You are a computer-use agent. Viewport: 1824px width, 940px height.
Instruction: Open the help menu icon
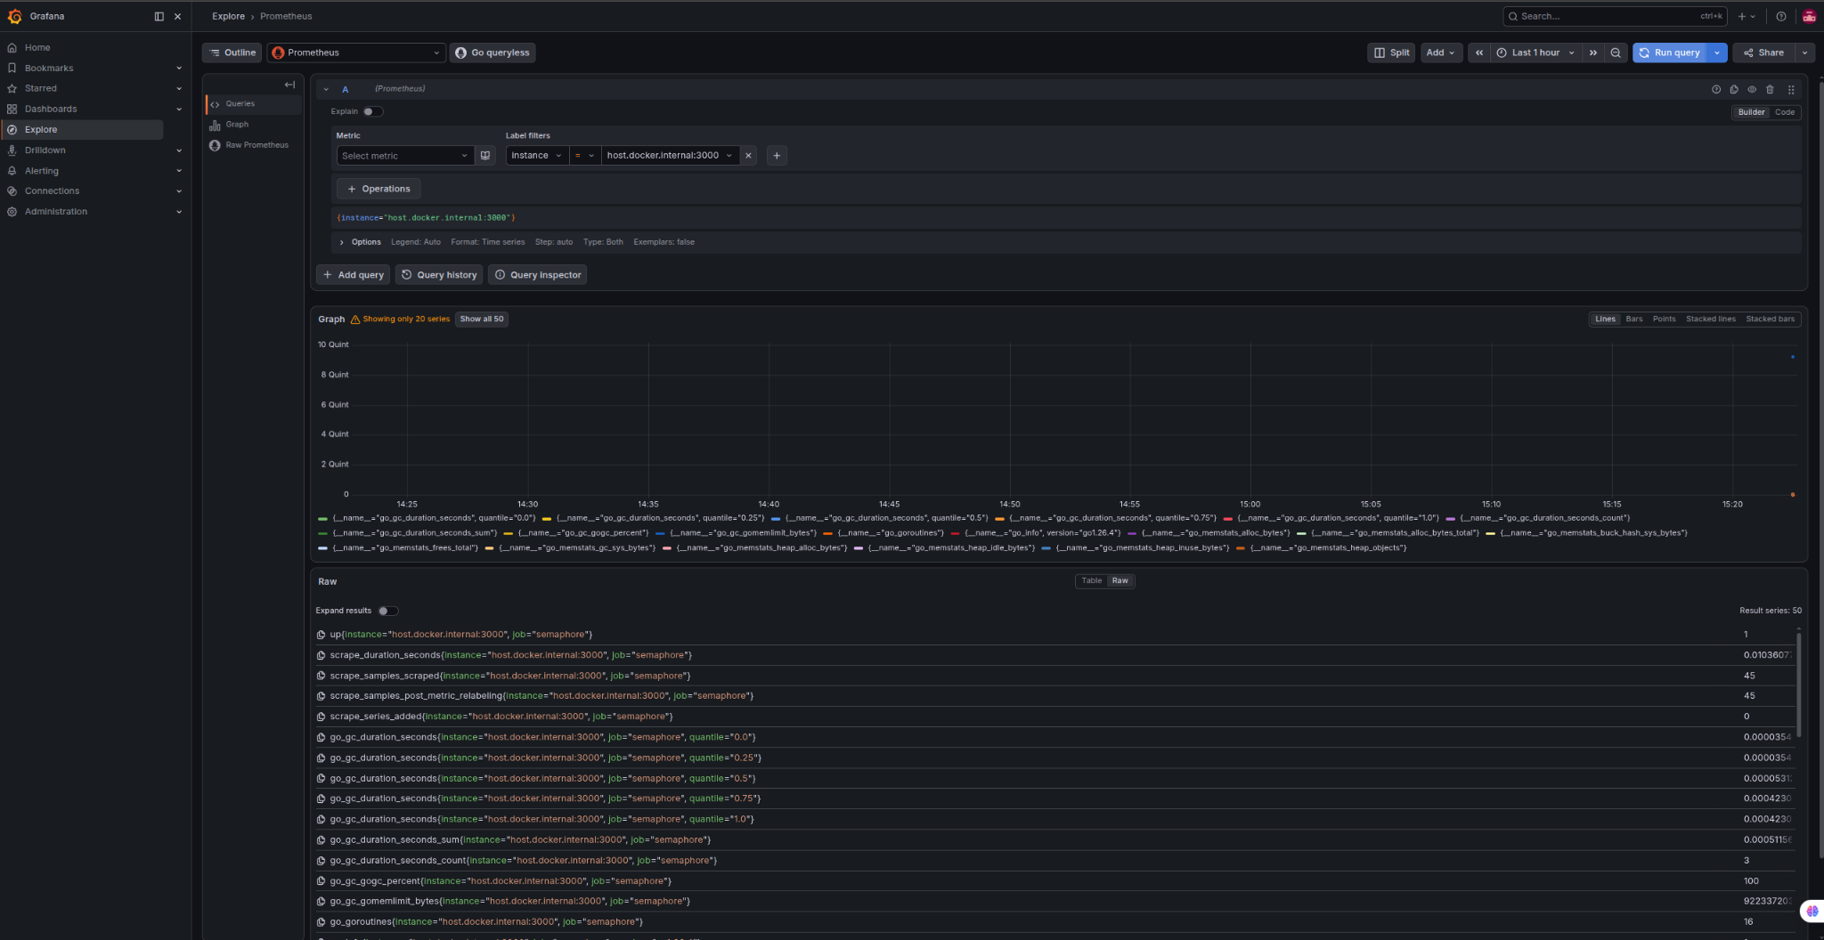(x=1781, y=16)
